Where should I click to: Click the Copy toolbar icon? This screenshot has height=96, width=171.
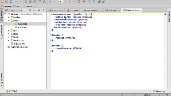tap(30, 2)
